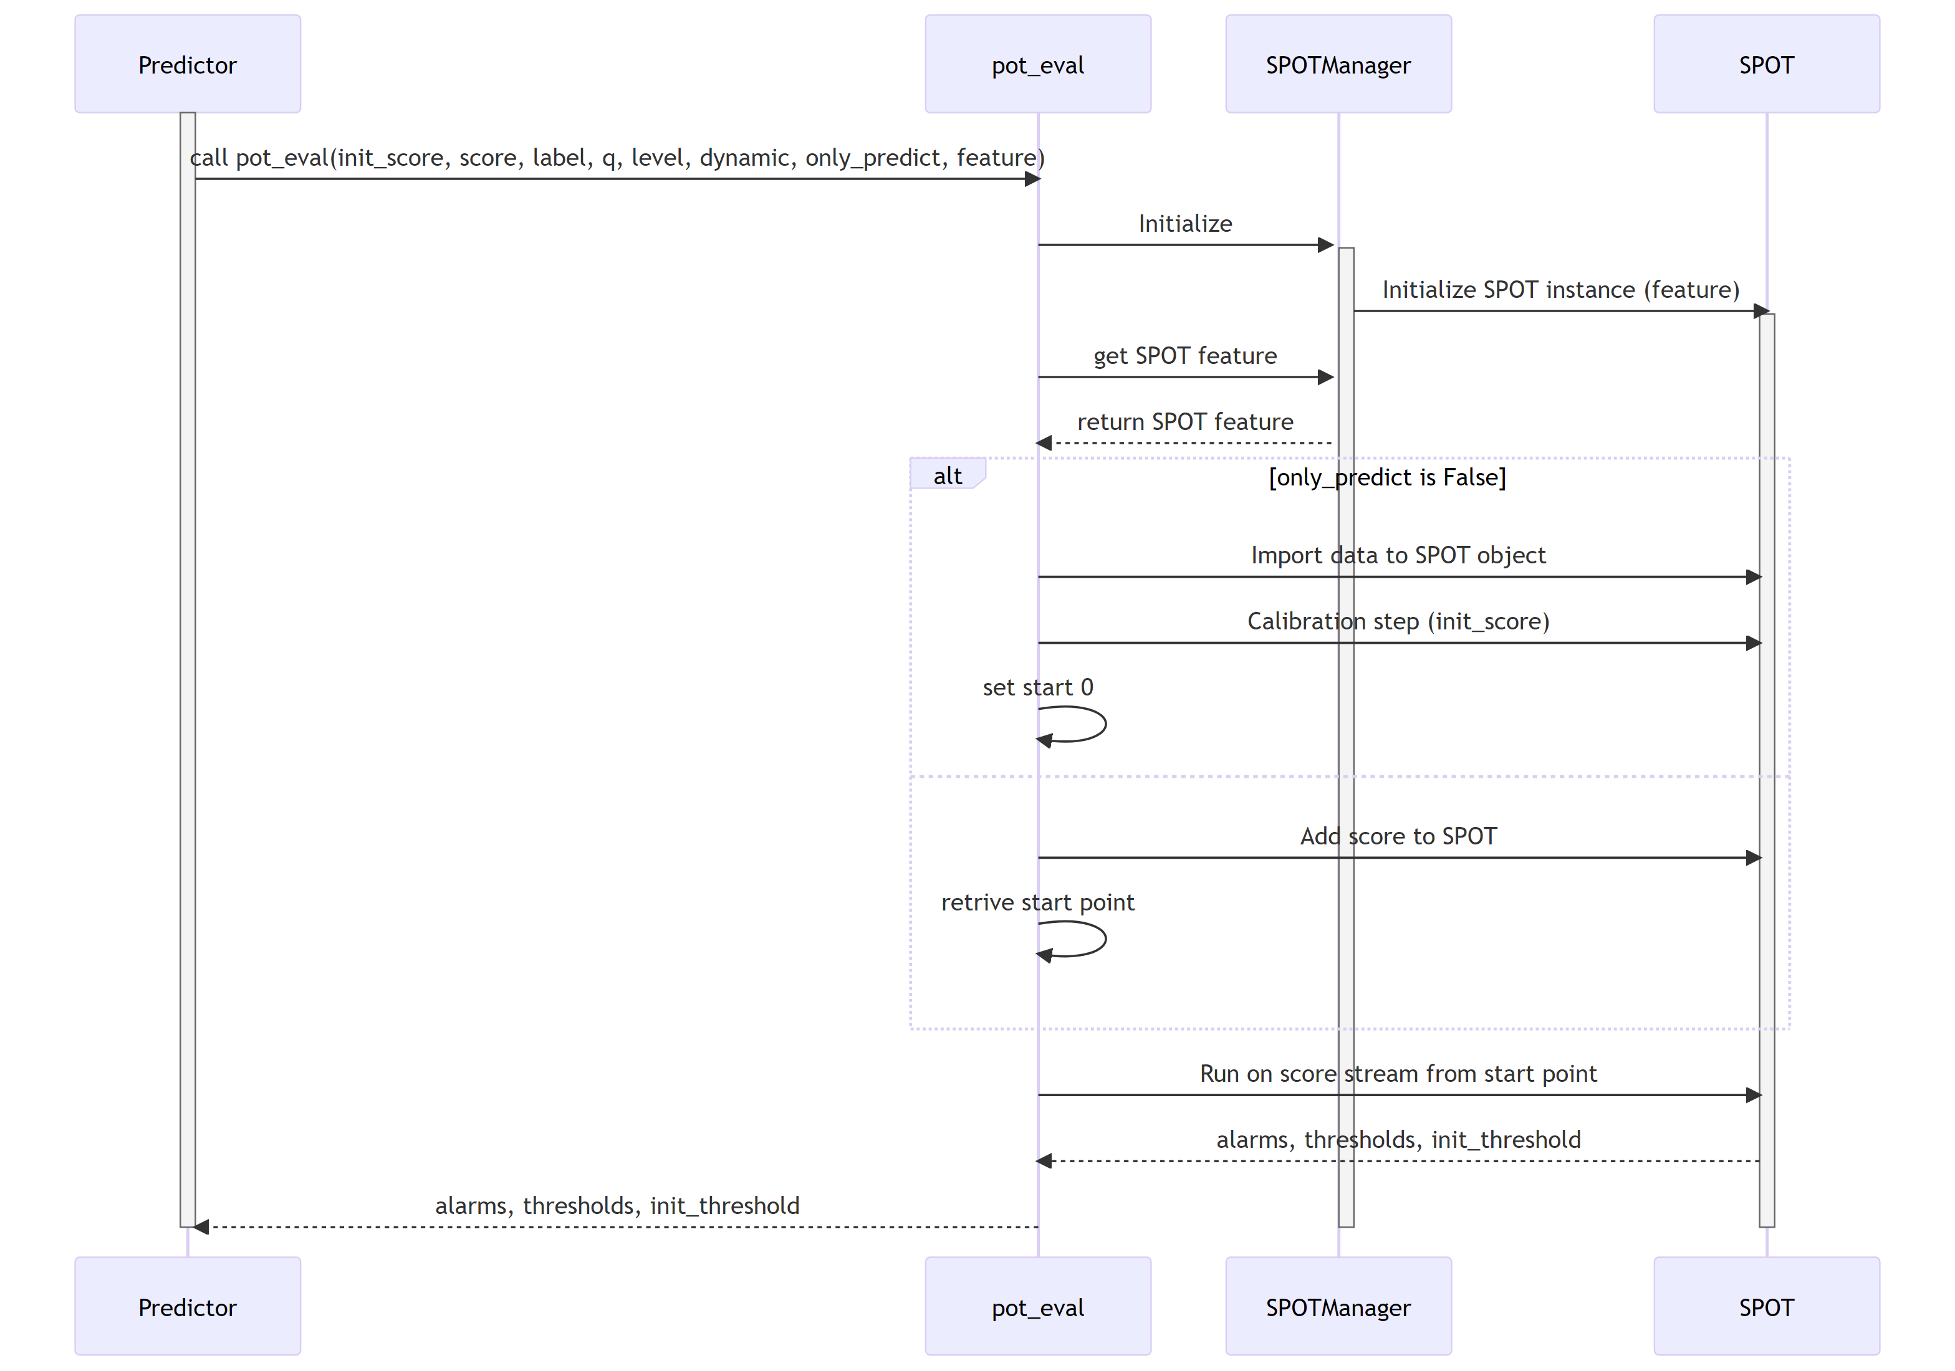1955x1371 pixels.
Task: Select the Predictor participant box at top
Action: [187, 64]
